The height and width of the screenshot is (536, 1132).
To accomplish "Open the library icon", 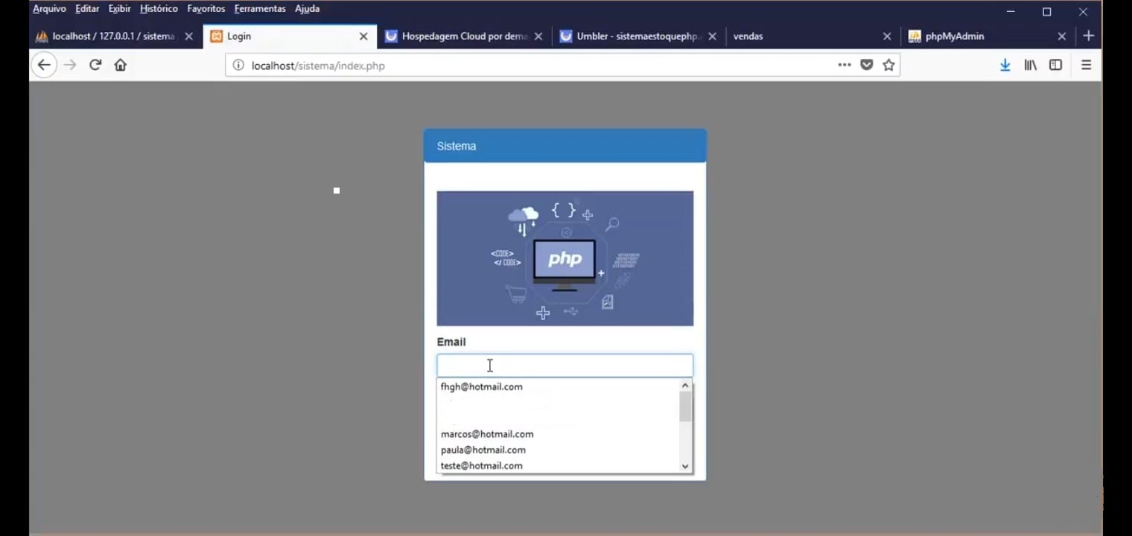I will coord(1030,65).
